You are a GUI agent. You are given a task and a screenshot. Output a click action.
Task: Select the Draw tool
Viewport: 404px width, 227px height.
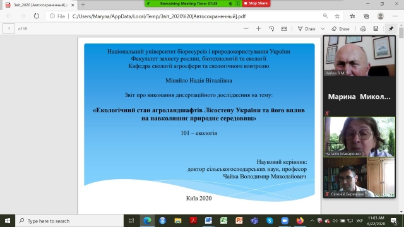point(307,28)
